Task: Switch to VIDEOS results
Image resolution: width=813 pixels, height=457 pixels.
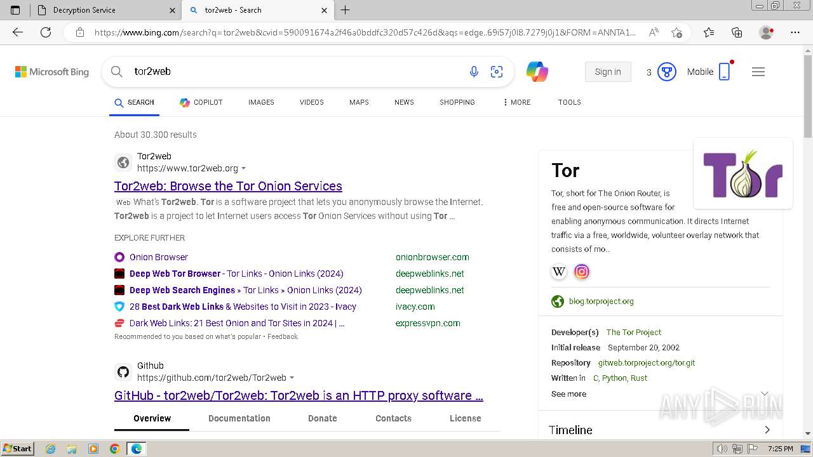Action: pyautogui.click(x=312, y=102)
